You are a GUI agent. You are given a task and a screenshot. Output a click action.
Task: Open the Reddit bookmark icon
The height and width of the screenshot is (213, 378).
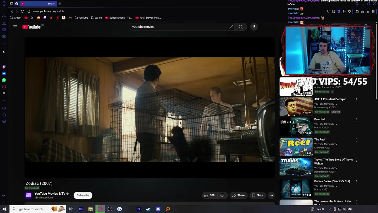(x=38, y=18)
